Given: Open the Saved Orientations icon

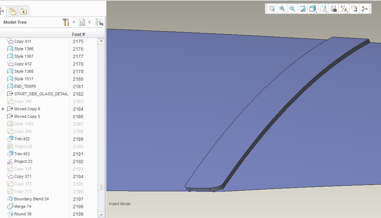Looking at the screenshot, I should point(323,9).
